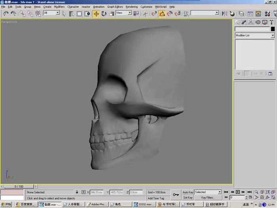The image size is (277, 208).
Task: Activate the Select and Scale tool
Action: click(111, 13)
